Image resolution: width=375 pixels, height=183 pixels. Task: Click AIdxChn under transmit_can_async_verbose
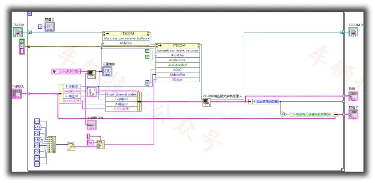point(177,55)
